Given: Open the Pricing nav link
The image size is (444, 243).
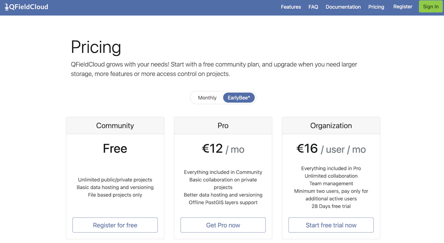Looking at the screenshot, I should 376,7.
